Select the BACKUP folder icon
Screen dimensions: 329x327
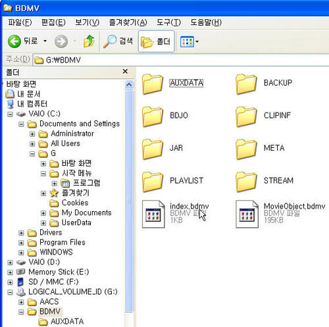tap(246, 84)
